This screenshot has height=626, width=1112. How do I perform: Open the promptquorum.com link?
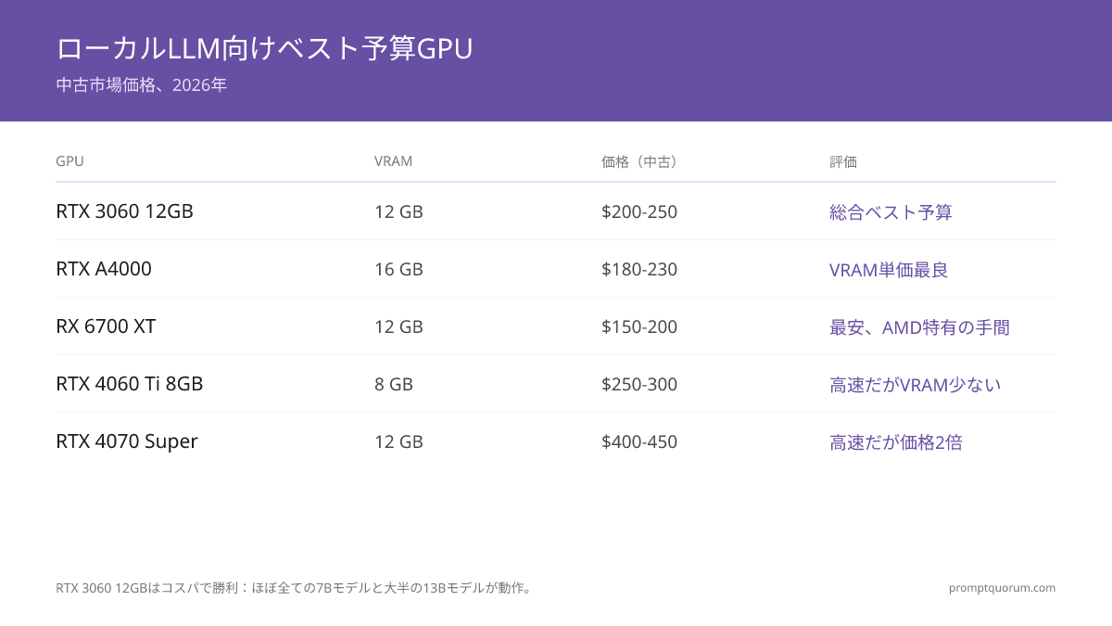pyautogui.click(x=1002, y=587)
